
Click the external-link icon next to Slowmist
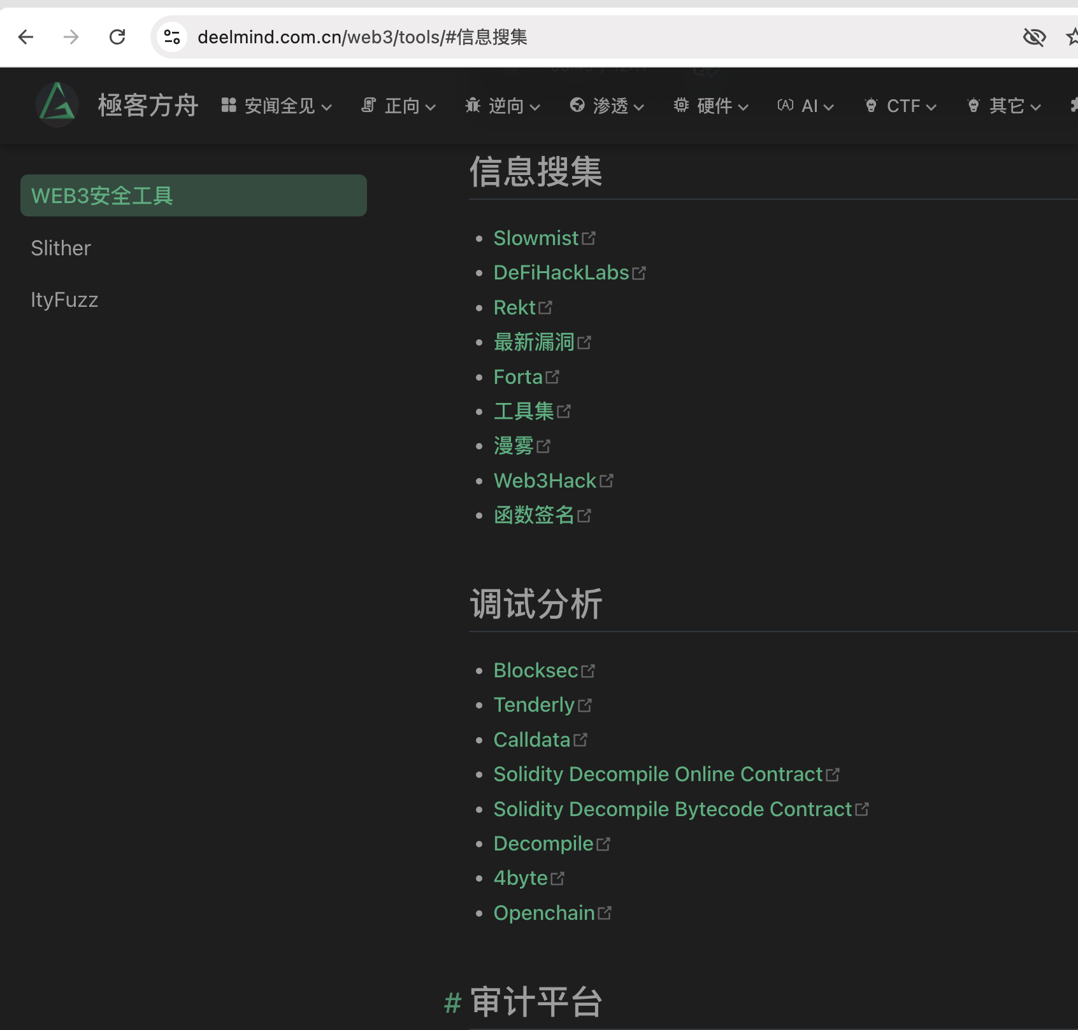click(x=589, y=239)
